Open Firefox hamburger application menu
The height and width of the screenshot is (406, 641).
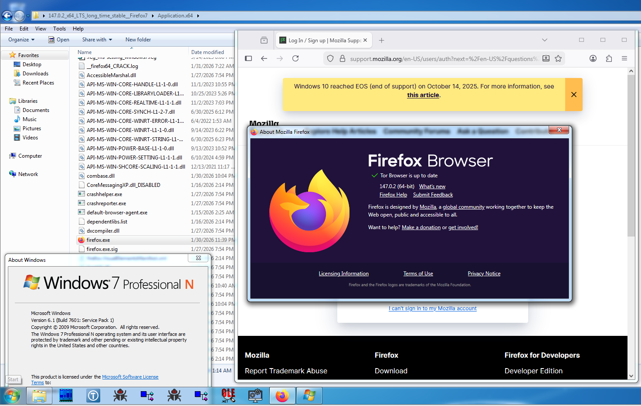(x=624, y=58)
